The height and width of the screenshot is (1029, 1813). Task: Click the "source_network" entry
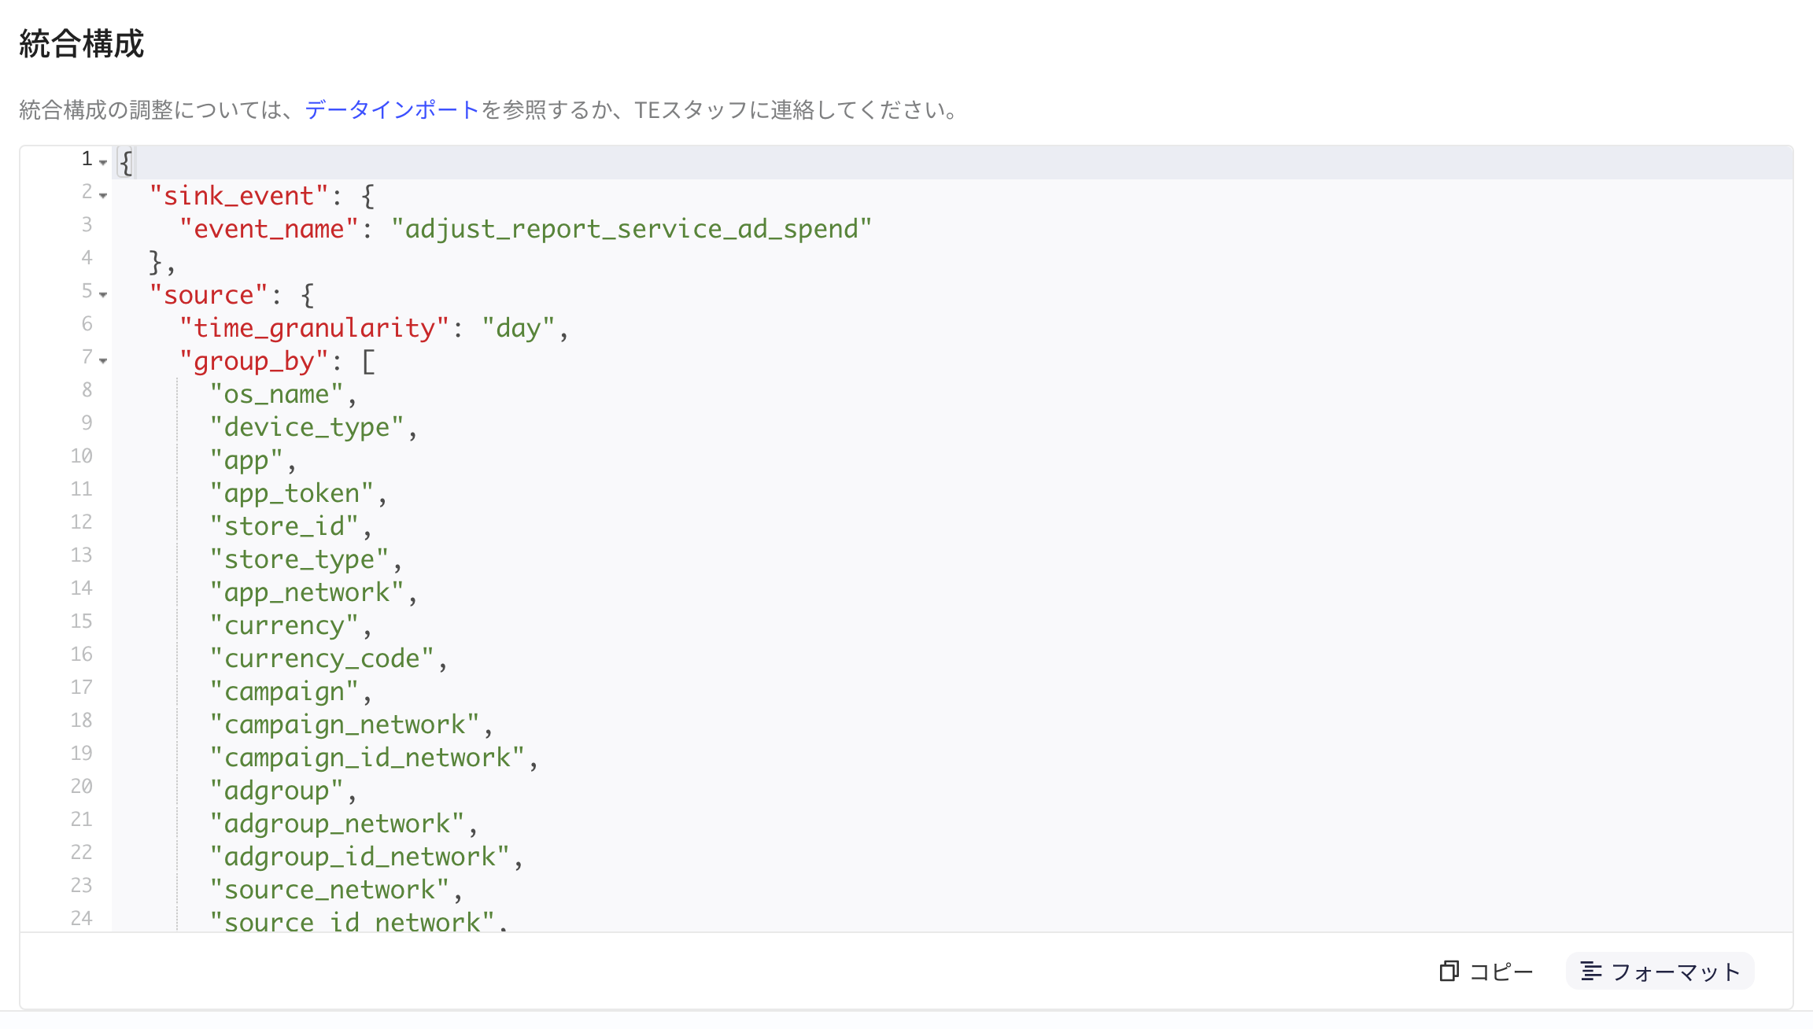coord(329,890)
